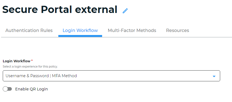Click the Enable QR Login label text
This screenshot has width=232, height=102.
coord(32,89)
